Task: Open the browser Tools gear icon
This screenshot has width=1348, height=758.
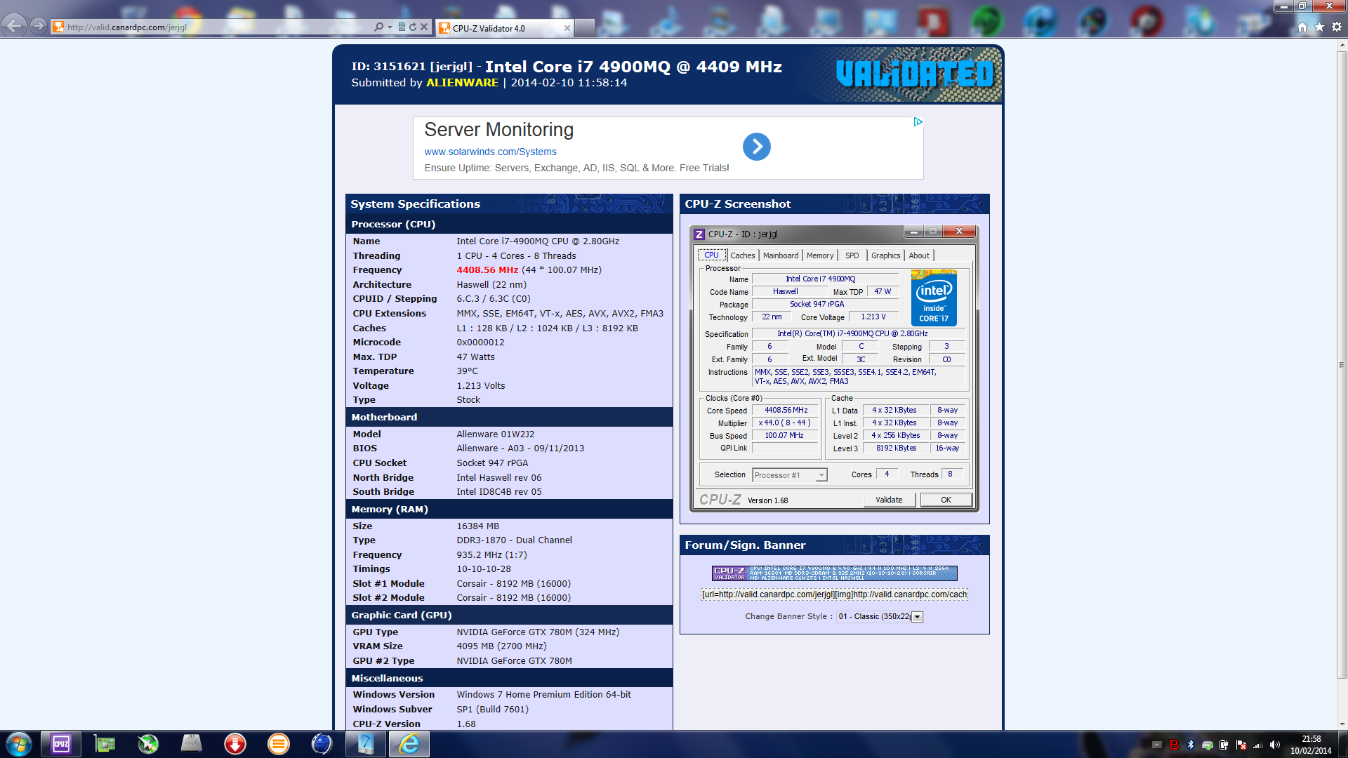Action: [1337, 27]
